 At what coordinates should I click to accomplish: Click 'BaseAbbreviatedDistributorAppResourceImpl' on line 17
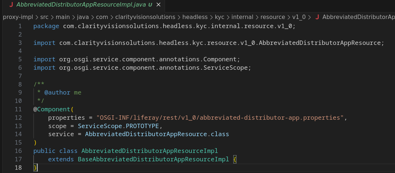153,159
